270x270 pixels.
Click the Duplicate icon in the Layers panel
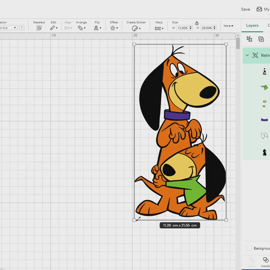(x=261, y=39)
